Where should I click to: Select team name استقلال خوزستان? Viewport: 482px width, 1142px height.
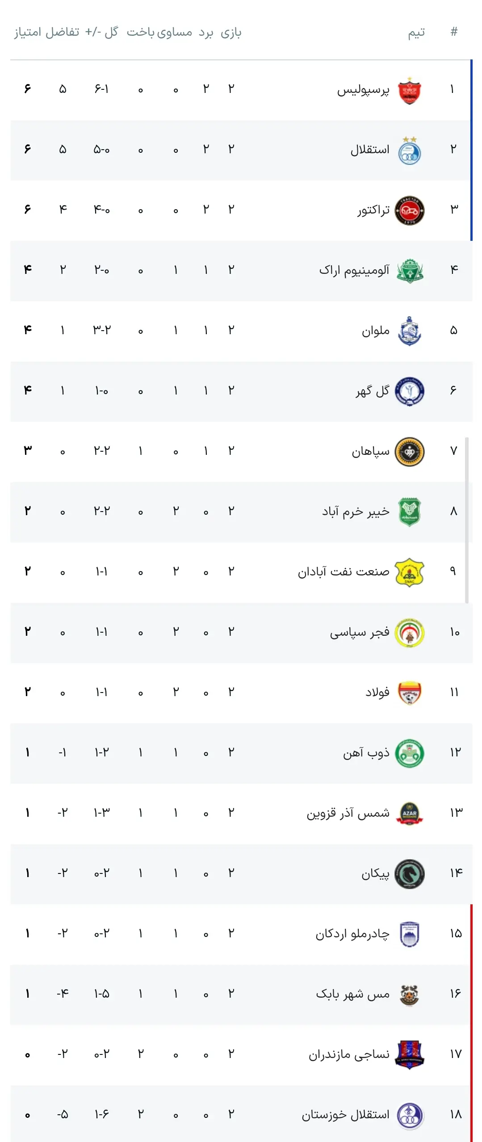pos(346,1115)
